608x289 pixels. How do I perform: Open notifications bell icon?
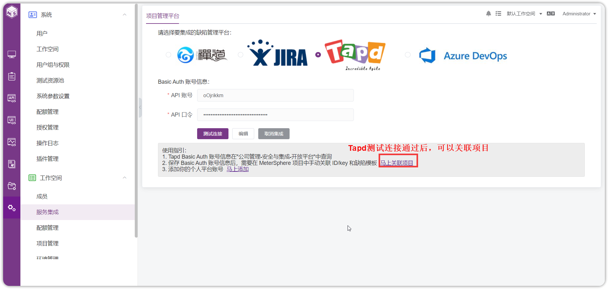(x=488, y=13)
